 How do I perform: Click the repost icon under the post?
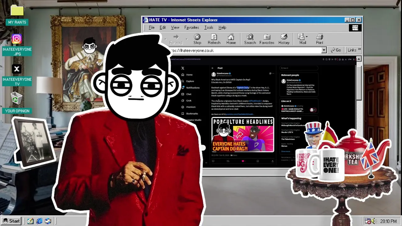[228, 161]
